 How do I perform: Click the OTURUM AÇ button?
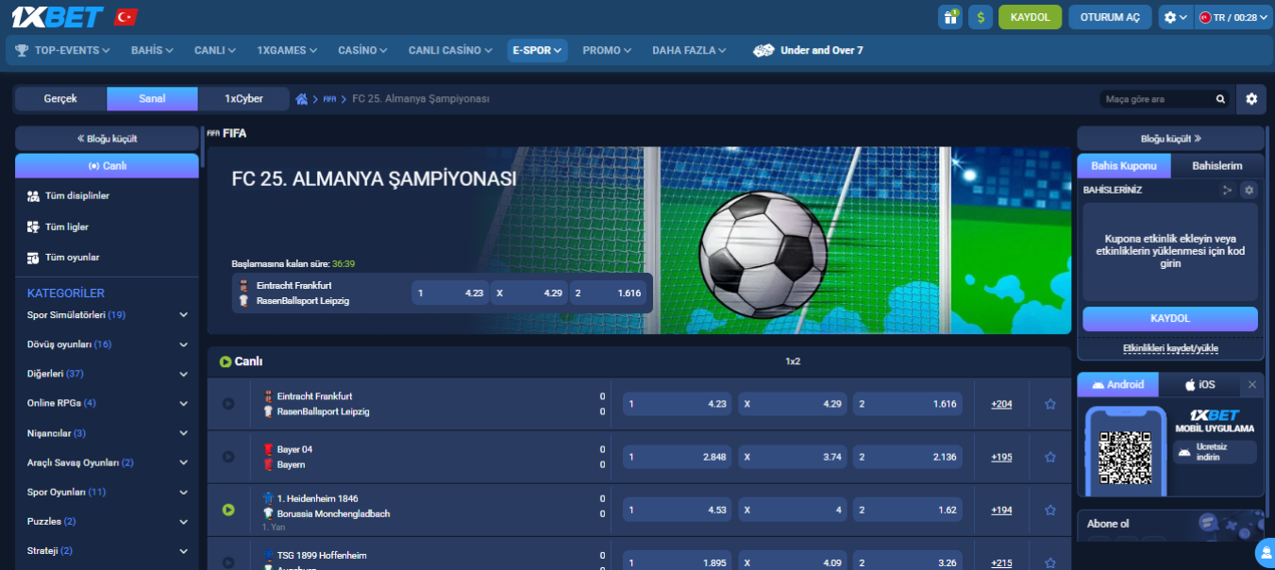[x=1110, y=17]
